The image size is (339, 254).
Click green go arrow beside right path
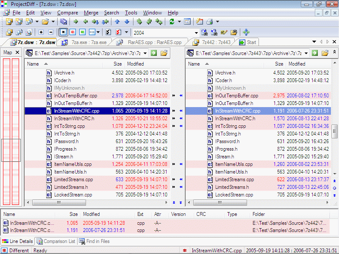click(315, 53)
